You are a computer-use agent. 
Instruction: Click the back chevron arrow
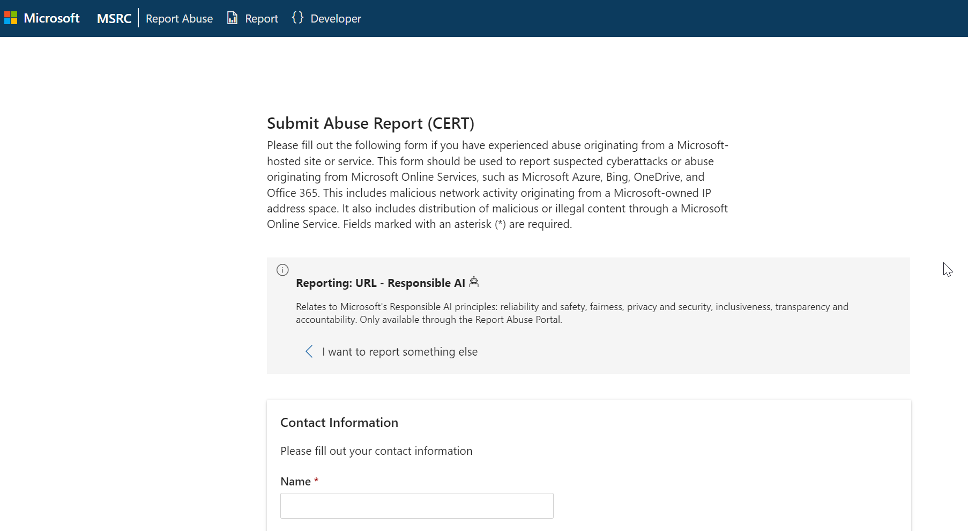[309, 351]
